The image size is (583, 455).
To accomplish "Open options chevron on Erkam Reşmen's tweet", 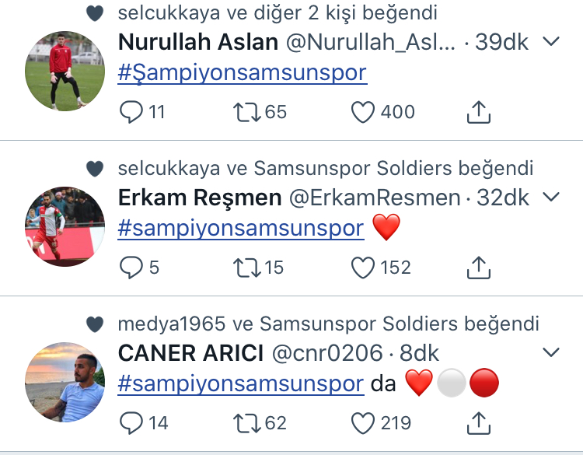I will tap(551, 197).
